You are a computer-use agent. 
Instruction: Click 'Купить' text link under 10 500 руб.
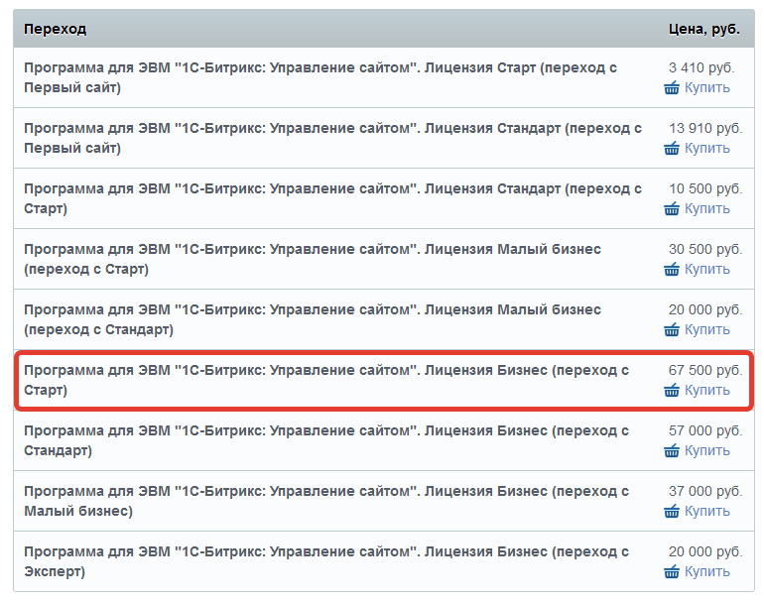click(x=706, y=208)
